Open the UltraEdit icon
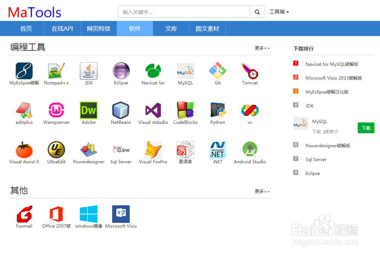 click(56, 150)
